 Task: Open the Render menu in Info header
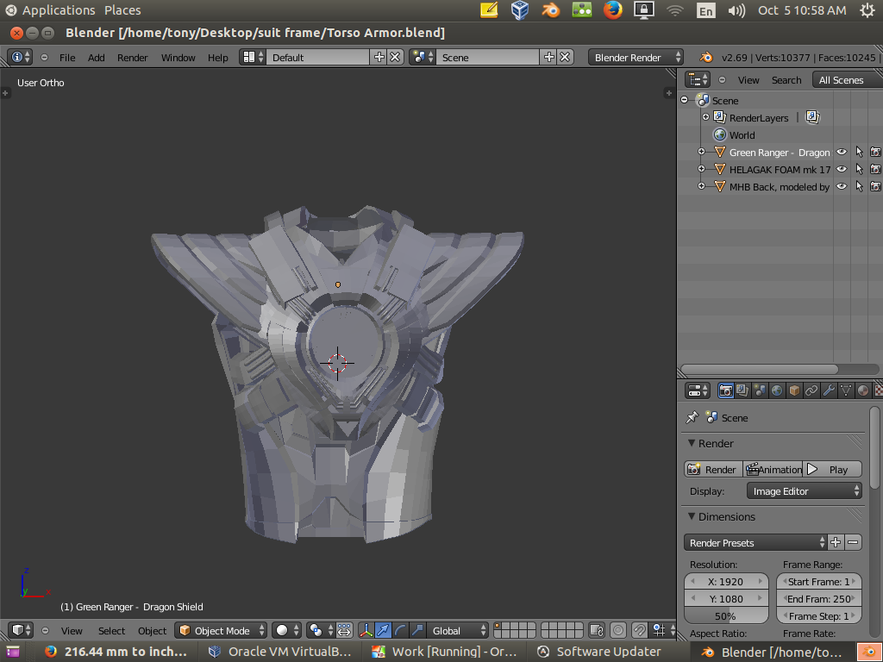(132, 58)
